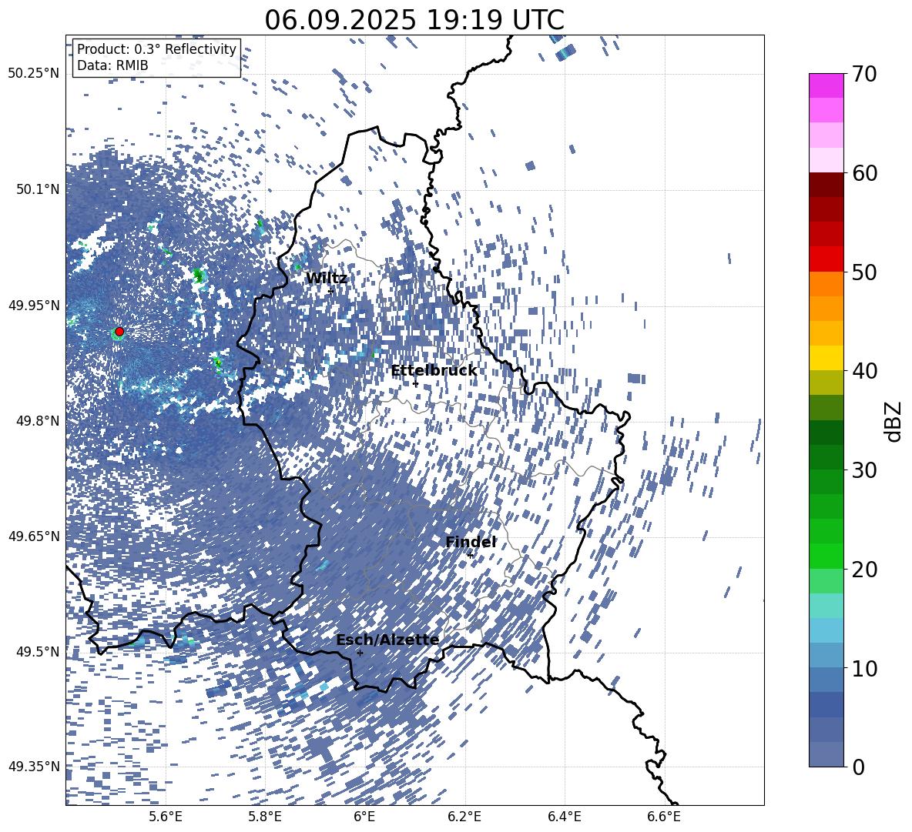
Task: Click the Data: RMIB label
Action: point(112,65)
